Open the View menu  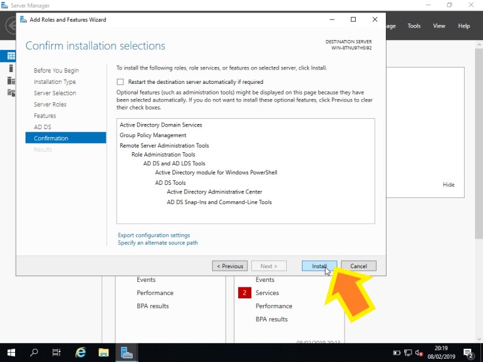(x=439, y=26)
